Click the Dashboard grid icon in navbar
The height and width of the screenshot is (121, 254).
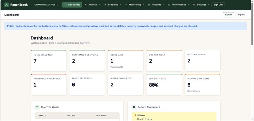(x=66, y=5)
